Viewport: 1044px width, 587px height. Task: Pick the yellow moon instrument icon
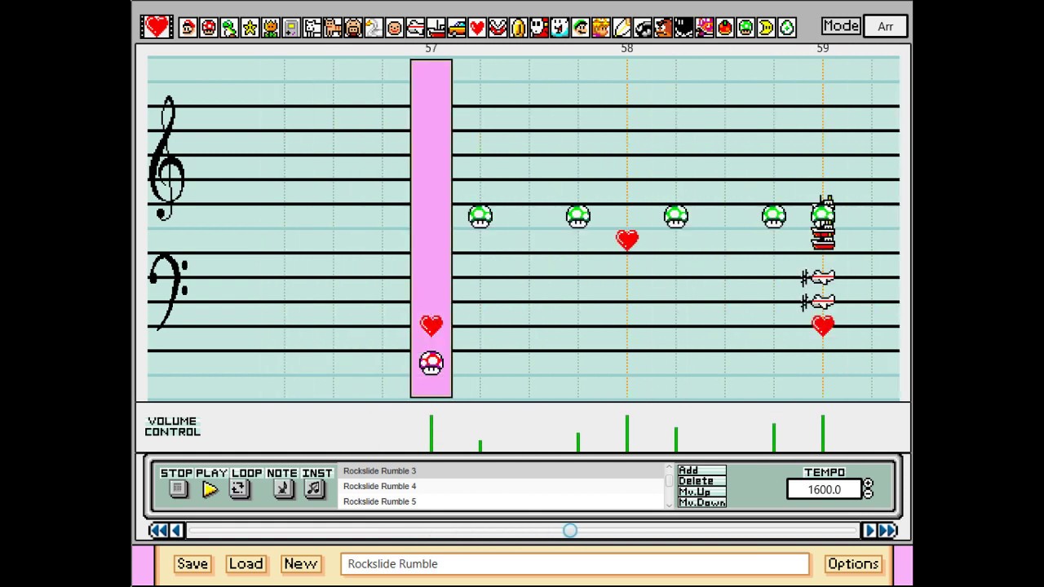[767, 28]
